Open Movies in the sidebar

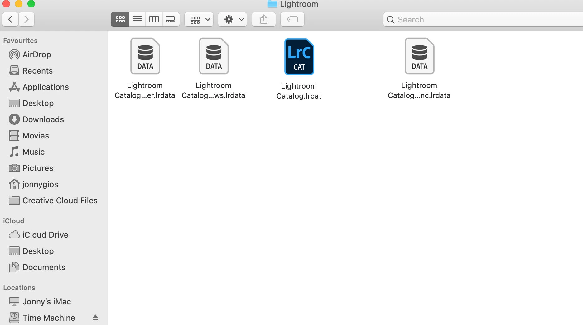coord(54,136)
